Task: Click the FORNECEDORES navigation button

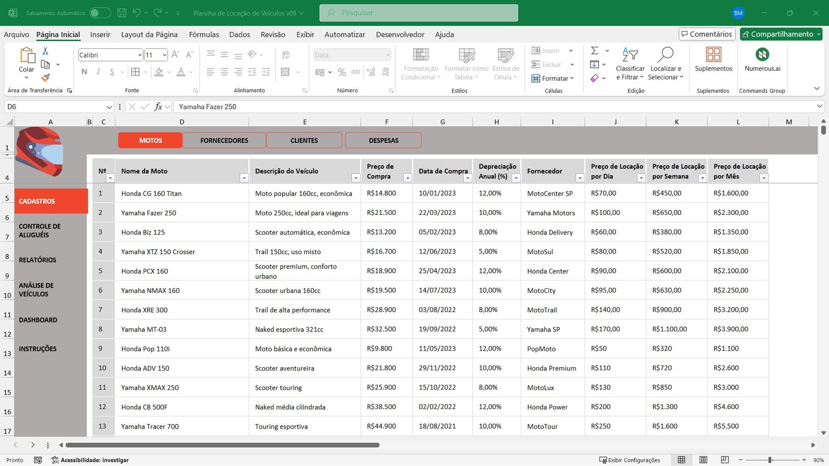Action: (224, 140)
